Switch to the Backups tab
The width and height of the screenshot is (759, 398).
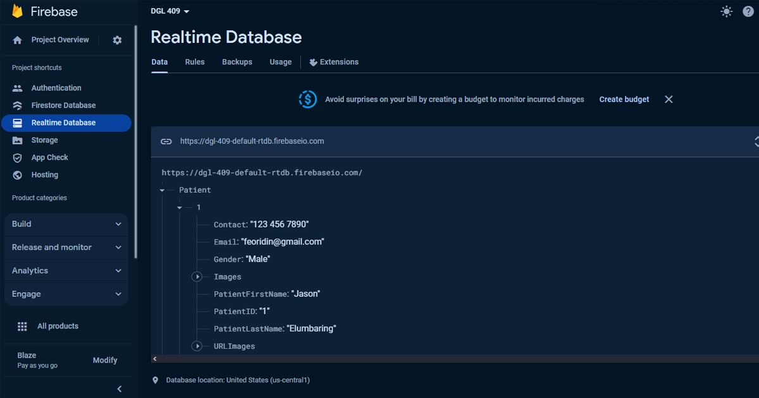point(237,62)
